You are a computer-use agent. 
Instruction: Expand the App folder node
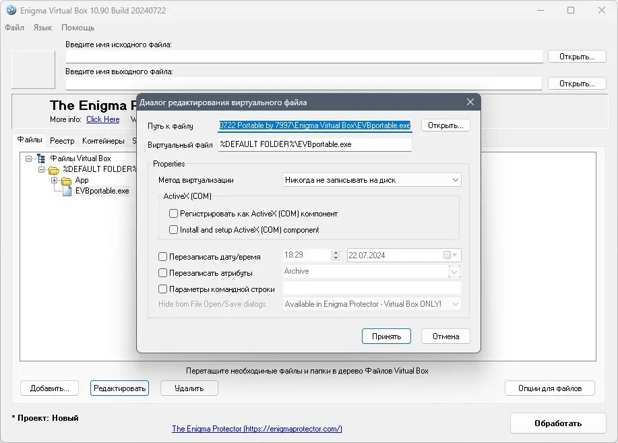click(x=54, y=180)
